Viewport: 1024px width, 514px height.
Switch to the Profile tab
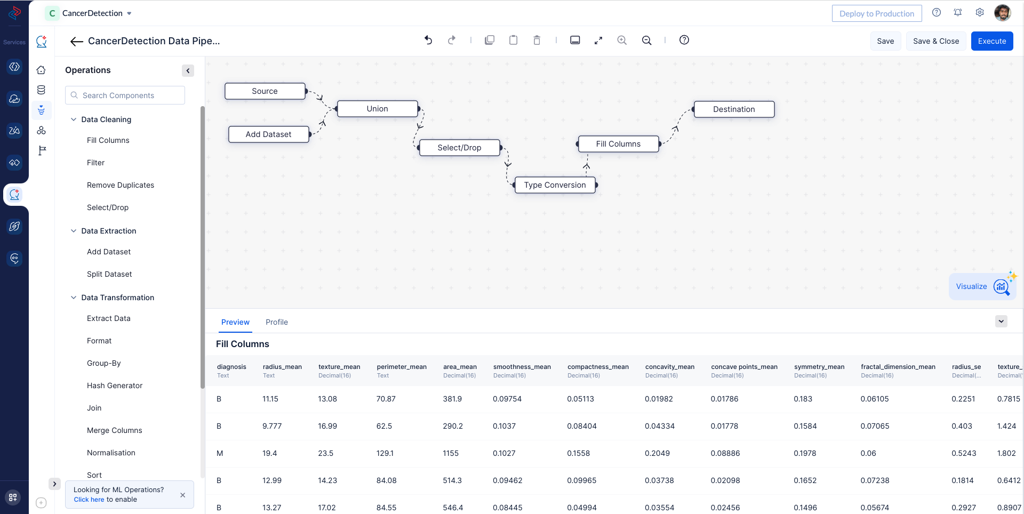pos(276,322)
